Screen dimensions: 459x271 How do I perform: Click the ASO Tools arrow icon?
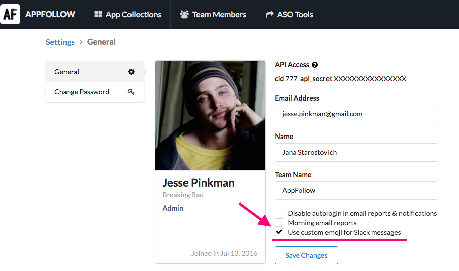pos(270,14)
